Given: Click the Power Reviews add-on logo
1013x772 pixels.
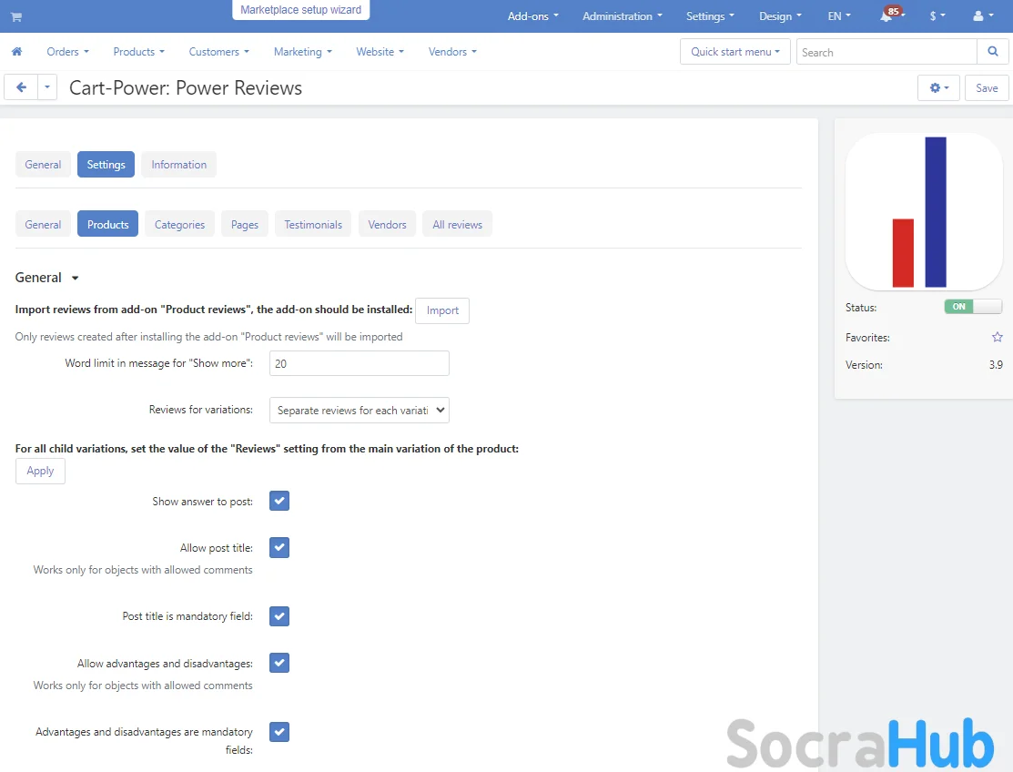Looking at the screenshot, I should pos(923,212).
